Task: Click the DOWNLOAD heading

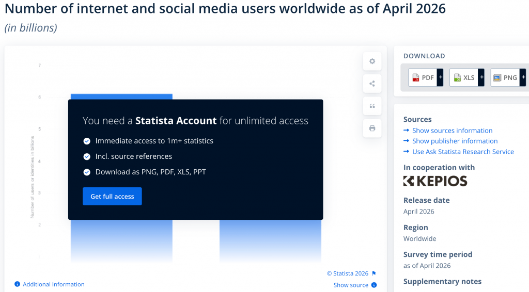Action: pyautogui.click(x=424, y=56)
